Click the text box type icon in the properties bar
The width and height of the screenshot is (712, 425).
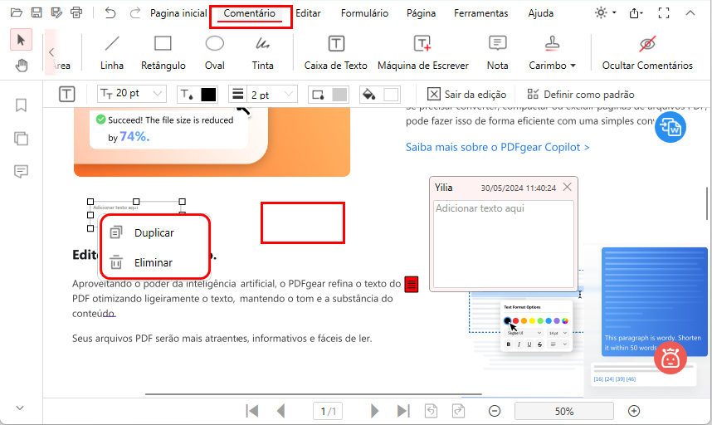click(x=66, y=94)
